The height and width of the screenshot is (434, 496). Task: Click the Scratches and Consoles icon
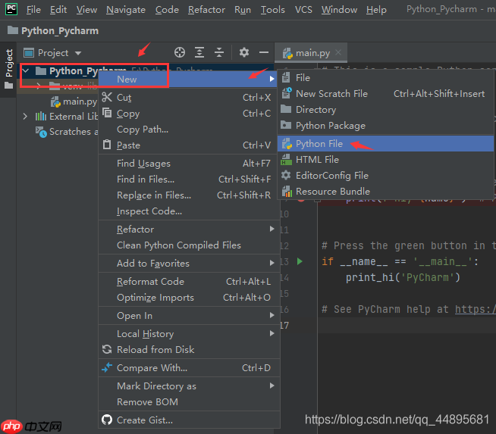click(x=41, y=132)
